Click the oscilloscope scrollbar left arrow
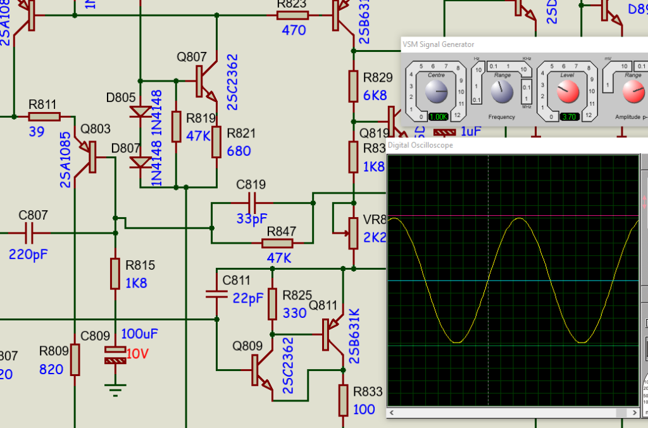648x428 pixels. point(393,412)
